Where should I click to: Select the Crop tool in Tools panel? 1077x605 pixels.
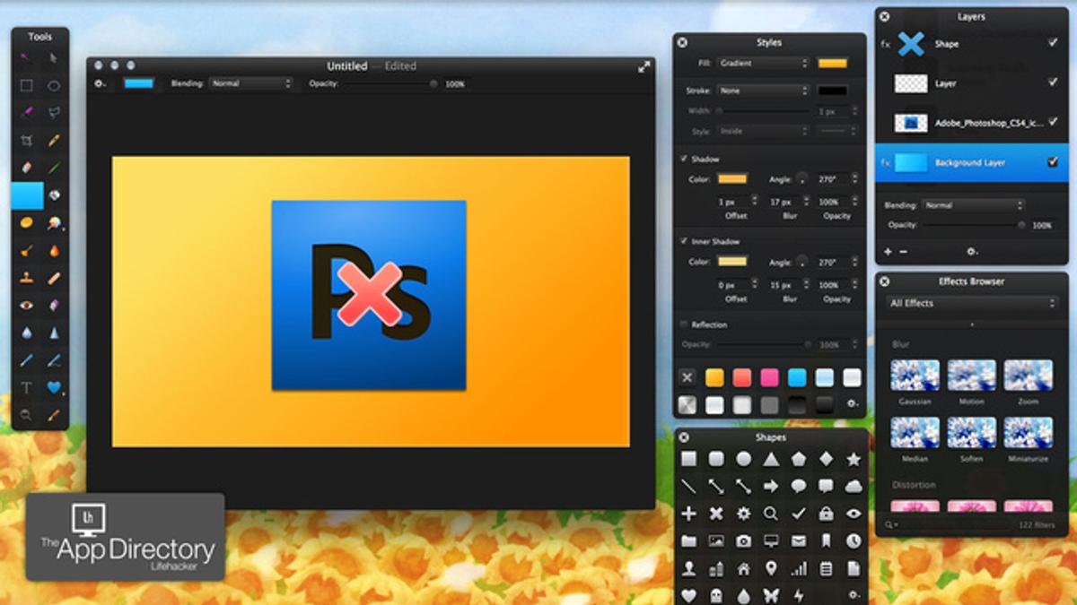pyautogui.click(x=27, y=141)
